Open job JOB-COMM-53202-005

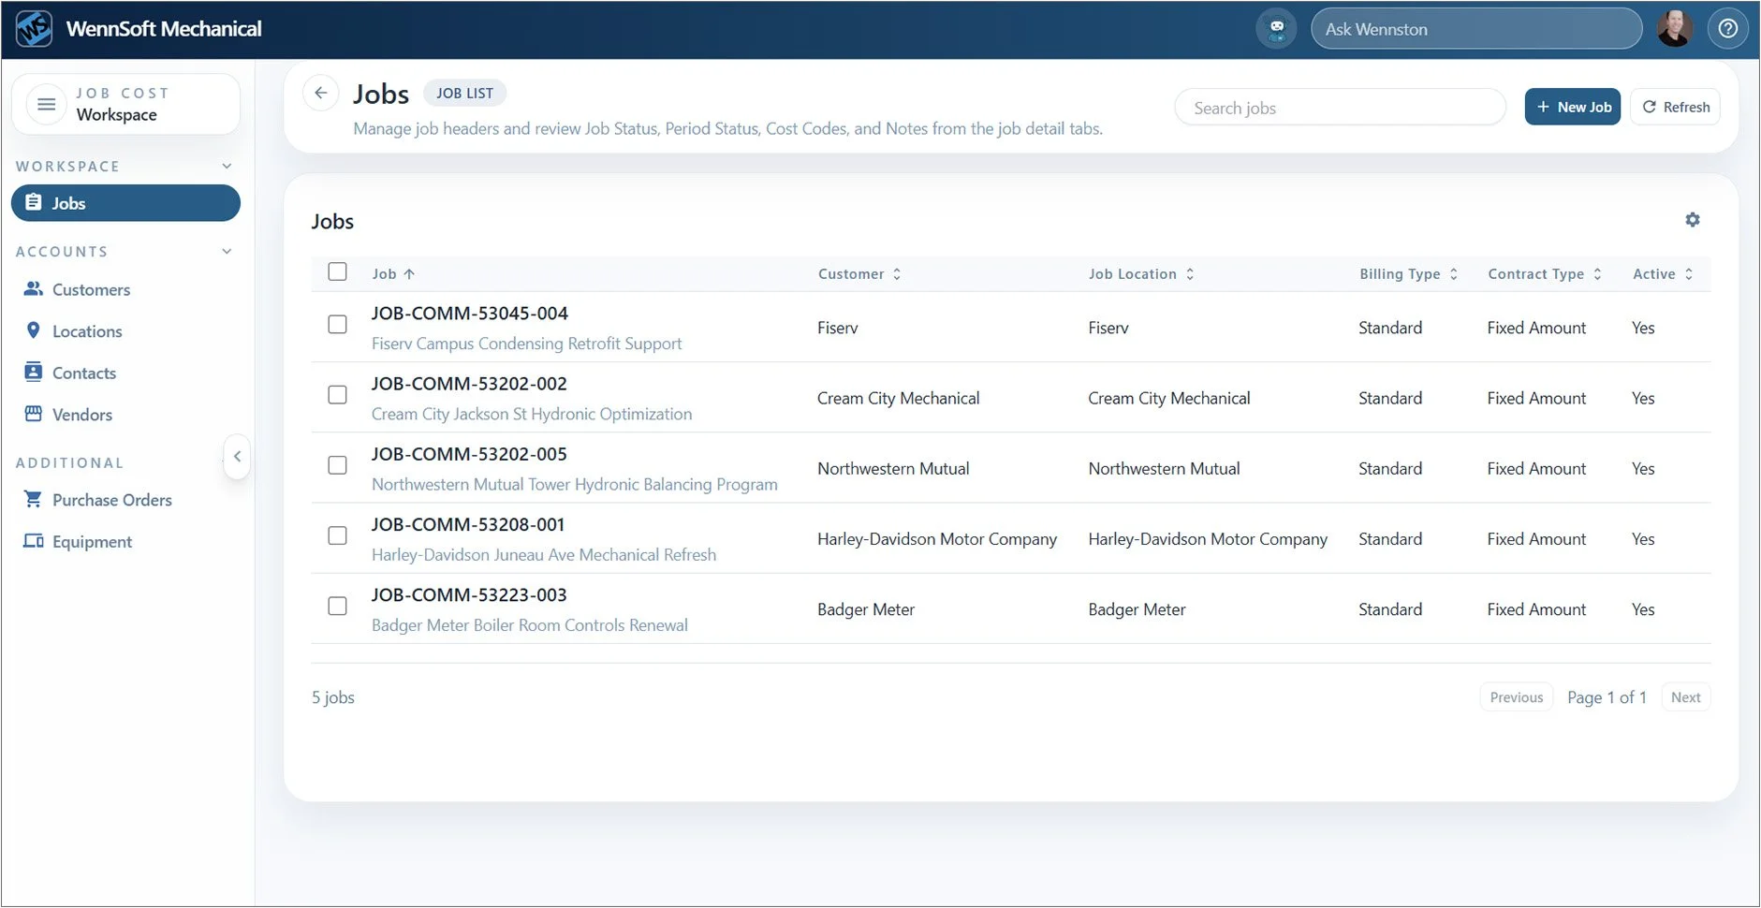tap(469, 454)
